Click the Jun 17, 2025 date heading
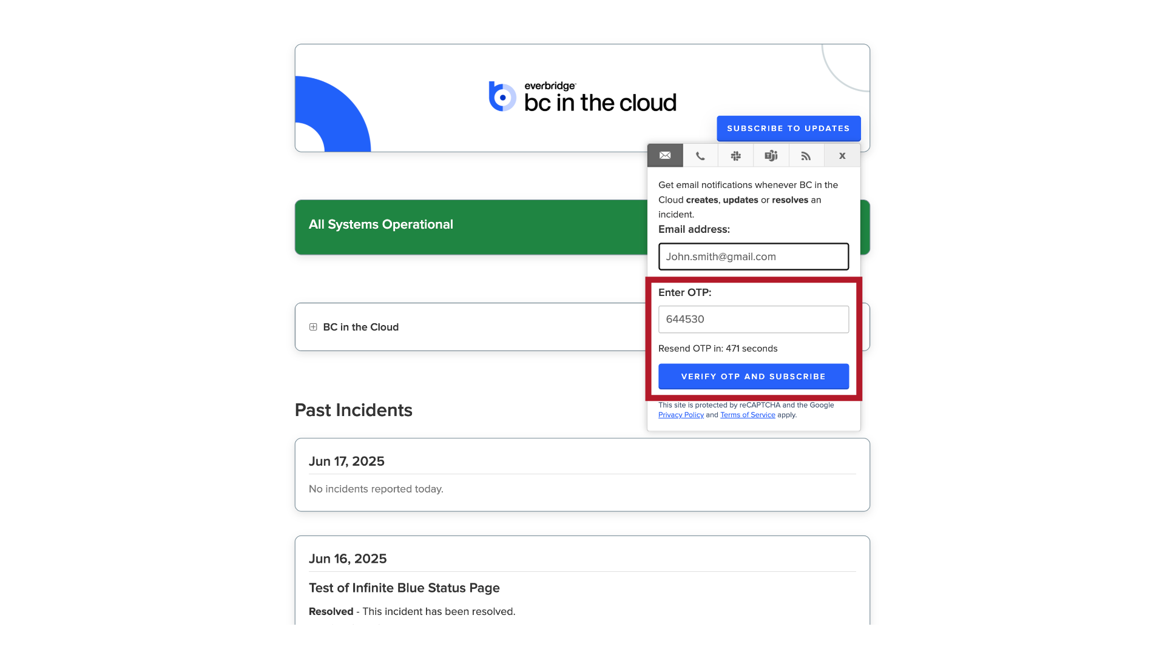 346,462
